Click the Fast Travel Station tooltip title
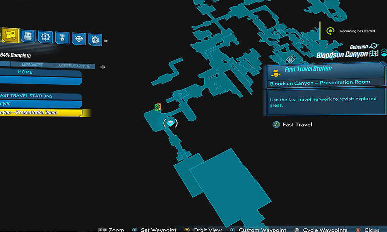The image size is (387, 232). tap(308, 69)
